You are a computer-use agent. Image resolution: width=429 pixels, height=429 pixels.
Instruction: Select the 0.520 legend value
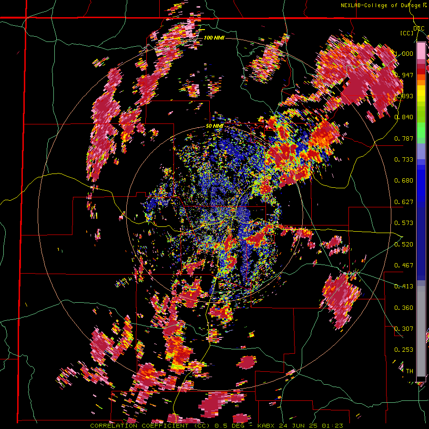point(404,244)
